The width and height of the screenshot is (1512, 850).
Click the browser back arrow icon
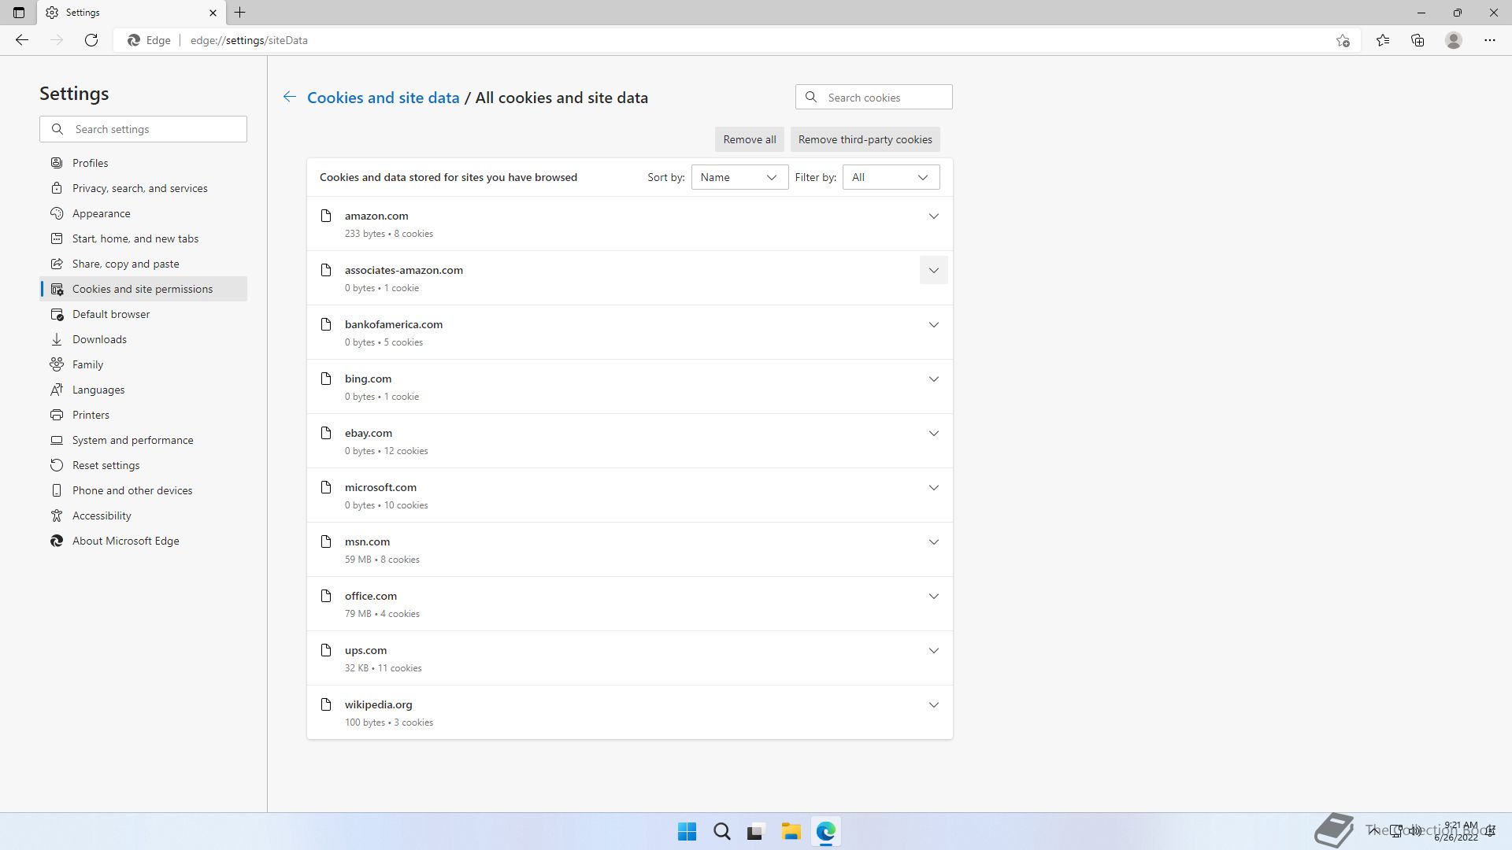(22, 40)
